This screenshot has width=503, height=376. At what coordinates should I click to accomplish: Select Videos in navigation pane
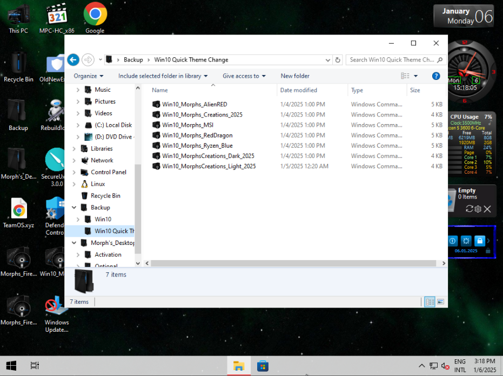[103, 113]
